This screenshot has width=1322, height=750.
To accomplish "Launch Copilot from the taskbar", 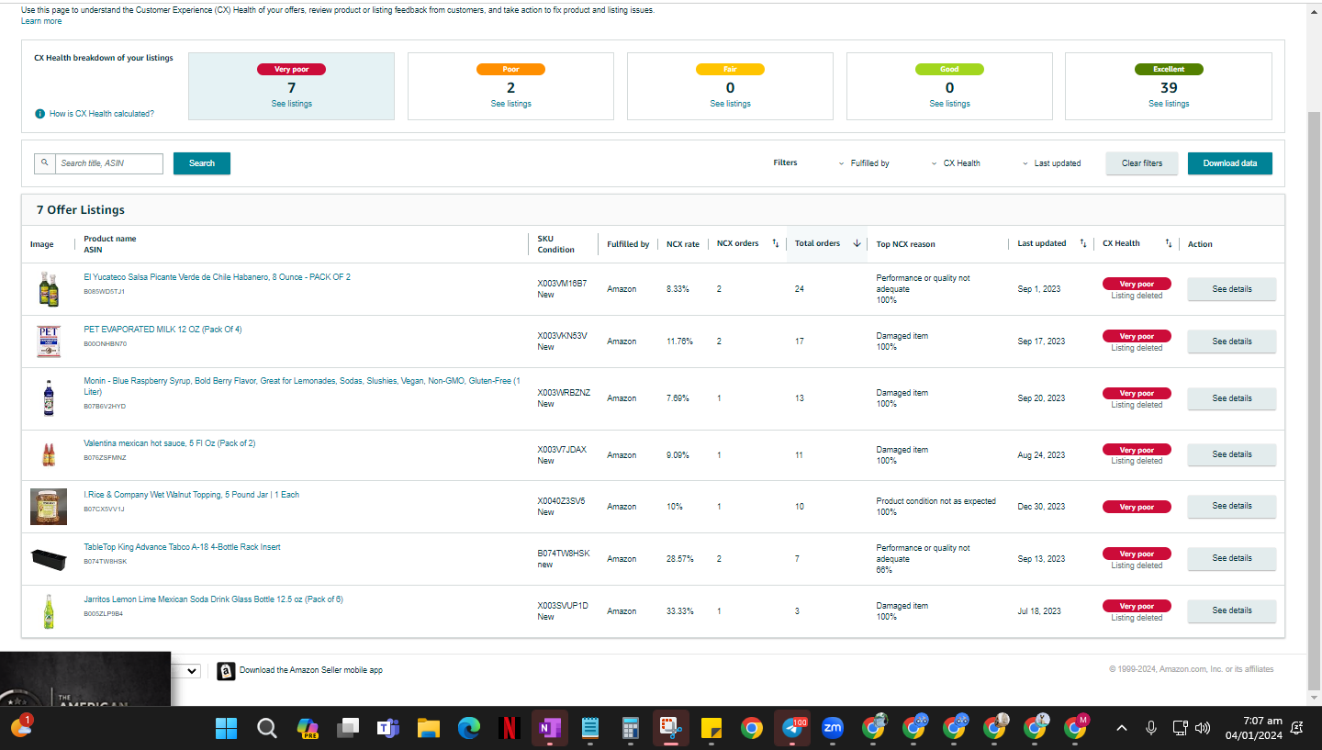I will pos(307,729).
